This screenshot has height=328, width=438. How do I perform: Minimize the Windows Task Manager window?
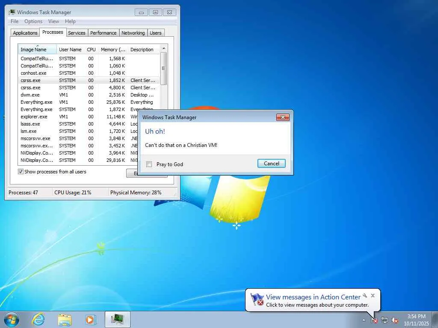tap(141, 12)
